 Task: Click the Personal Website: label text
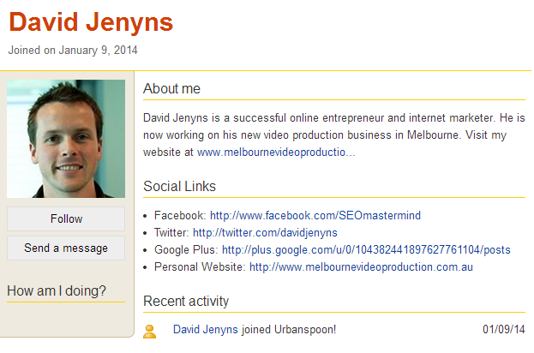[x=200, y=266]
